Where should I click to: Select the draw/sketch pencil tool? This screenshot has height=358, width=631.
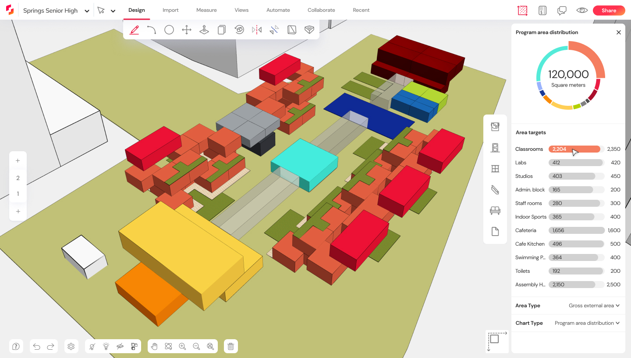pos(134,29)
